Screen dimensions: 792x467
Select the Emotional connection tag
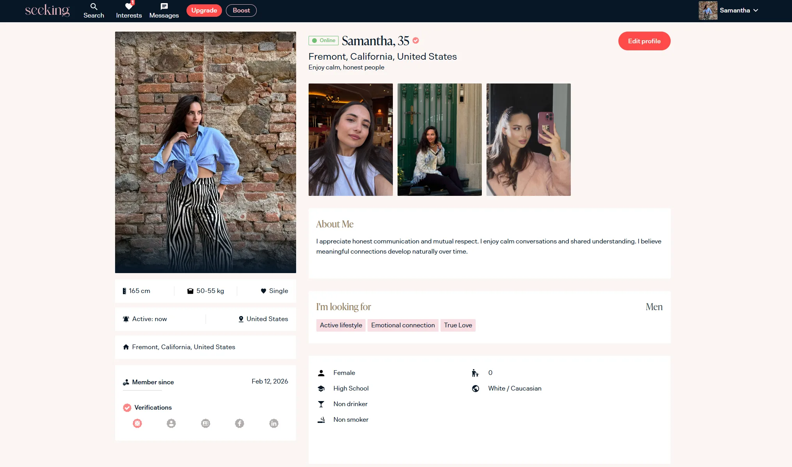click(x=403, y=325)
